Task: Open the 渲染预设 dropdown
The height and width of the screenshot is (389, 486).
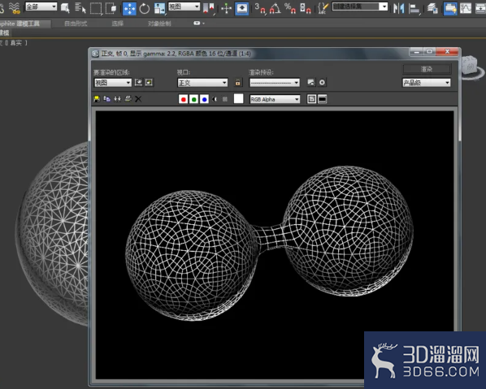Action: [275, 83]
